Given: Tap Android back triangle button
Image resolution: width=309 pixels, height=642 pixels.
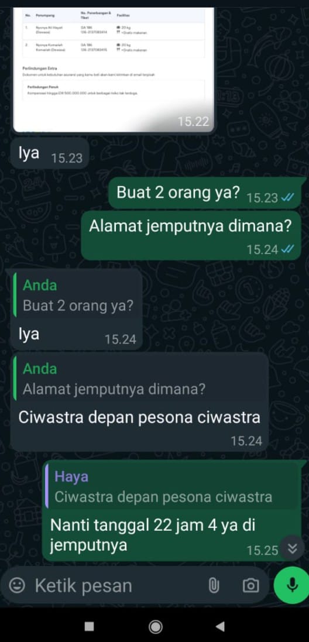Looking at the screenshot, I should tap(220, 626).
